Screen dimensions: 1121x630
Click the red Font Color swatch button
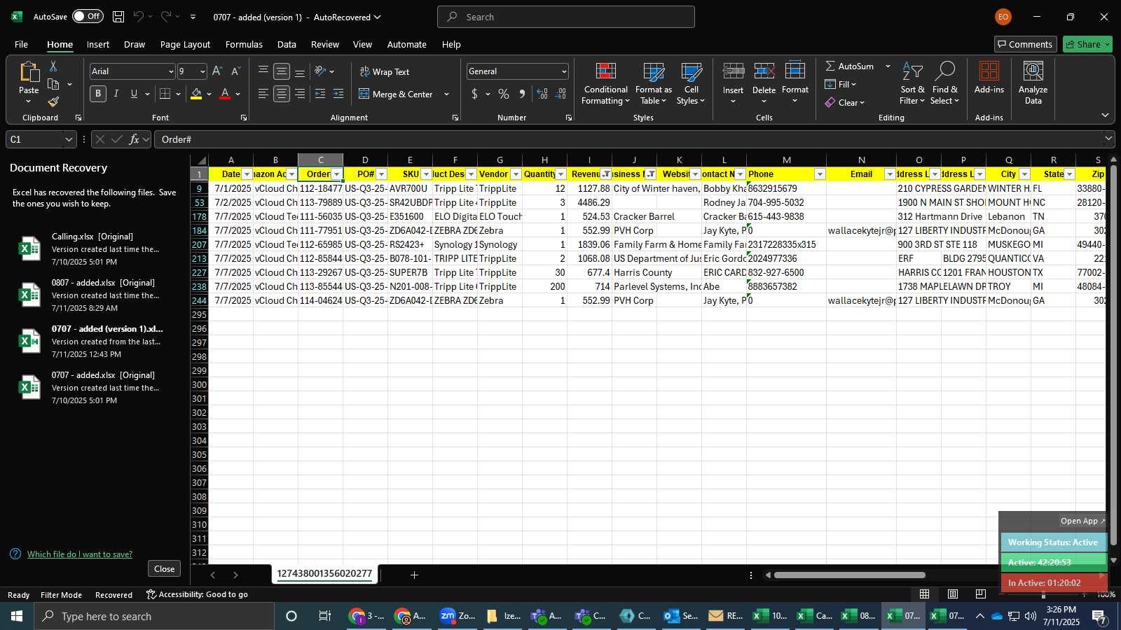click(x=225, y=94)
